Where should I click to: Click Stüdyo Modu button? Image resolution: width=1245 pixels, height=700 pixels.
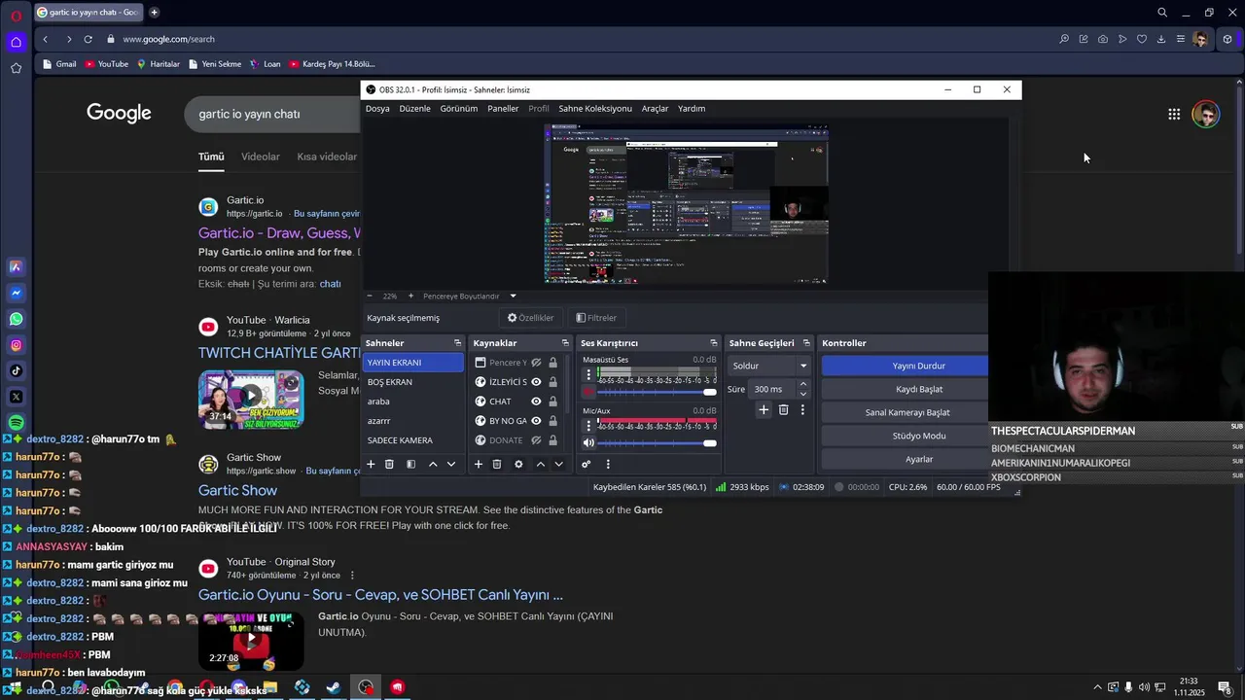pyautogui.click(x=905, y=436)
